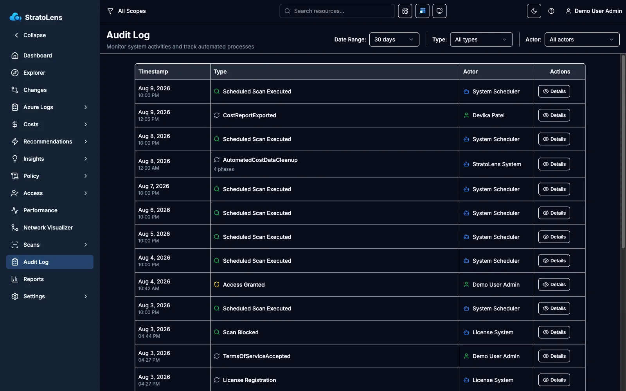This screenshot has height=391, width=626.
Task: Open the help question mark icon
Action: 551,11
